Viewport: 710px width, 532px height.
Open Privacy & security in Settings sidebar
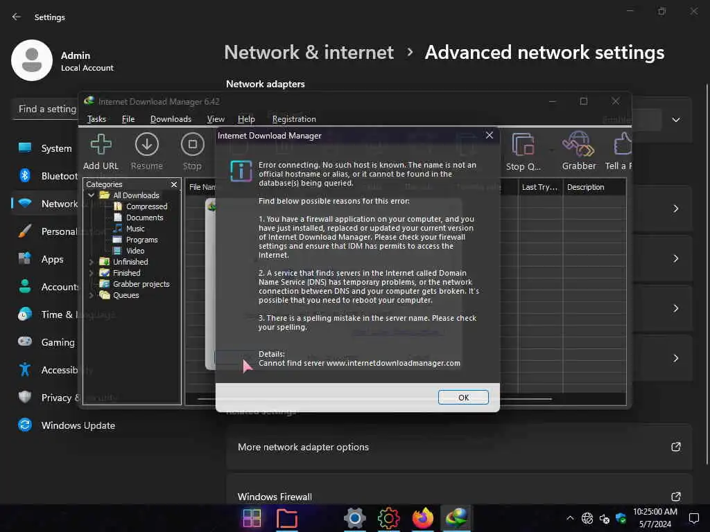45,398
